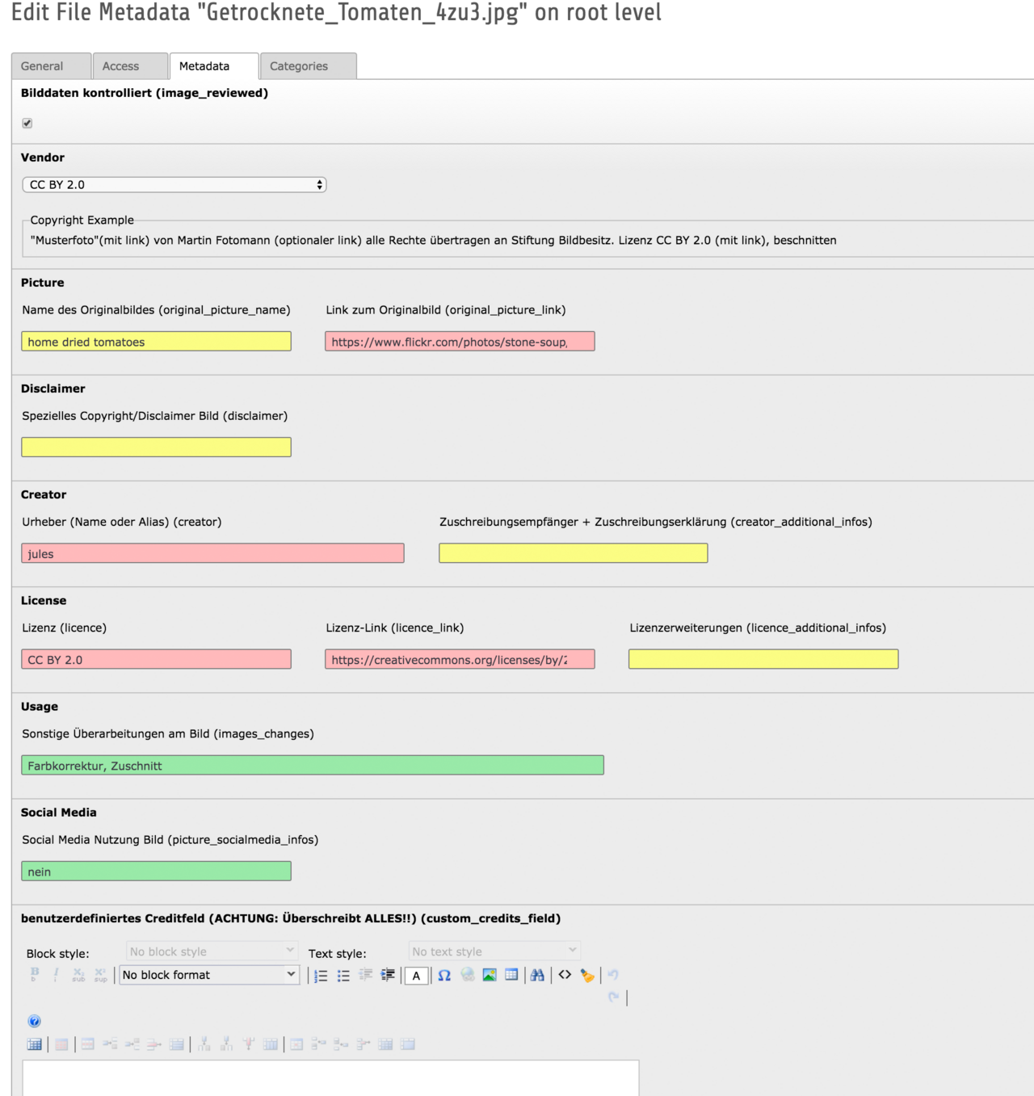Open the No block format dropdown
1034x1096 pixels.
[x=209, y=975]
